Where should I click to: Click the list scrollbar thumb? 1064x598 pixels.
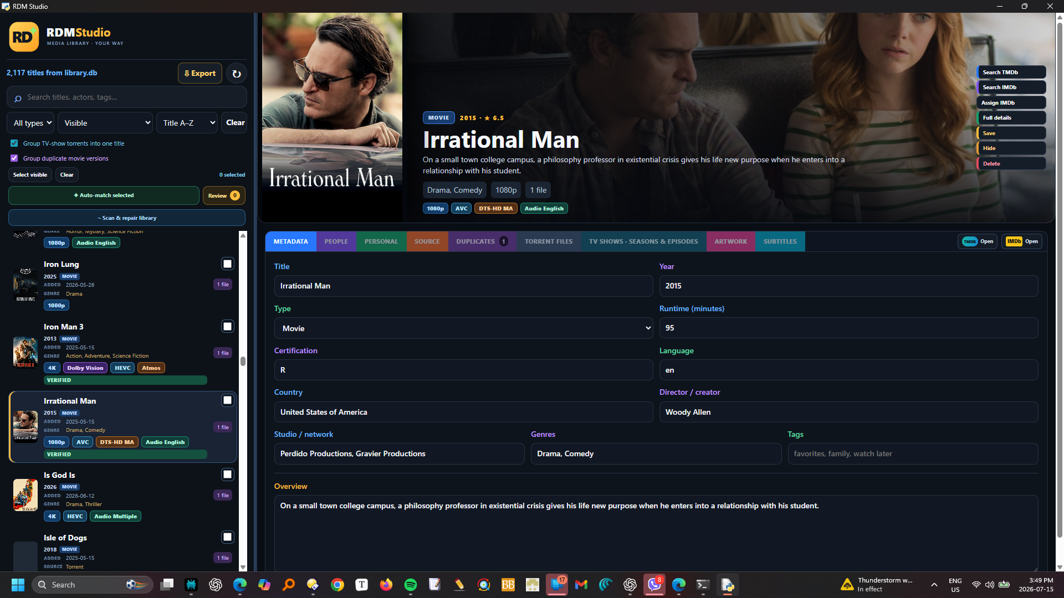click(x=243, y=361)
